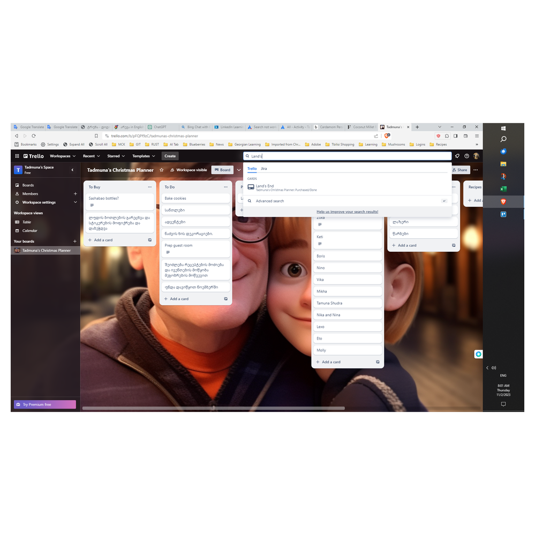Screen dimensions: 535x535
Task: Collapse the Tadmuna's Space sidebar
Action: coord(72,170)
